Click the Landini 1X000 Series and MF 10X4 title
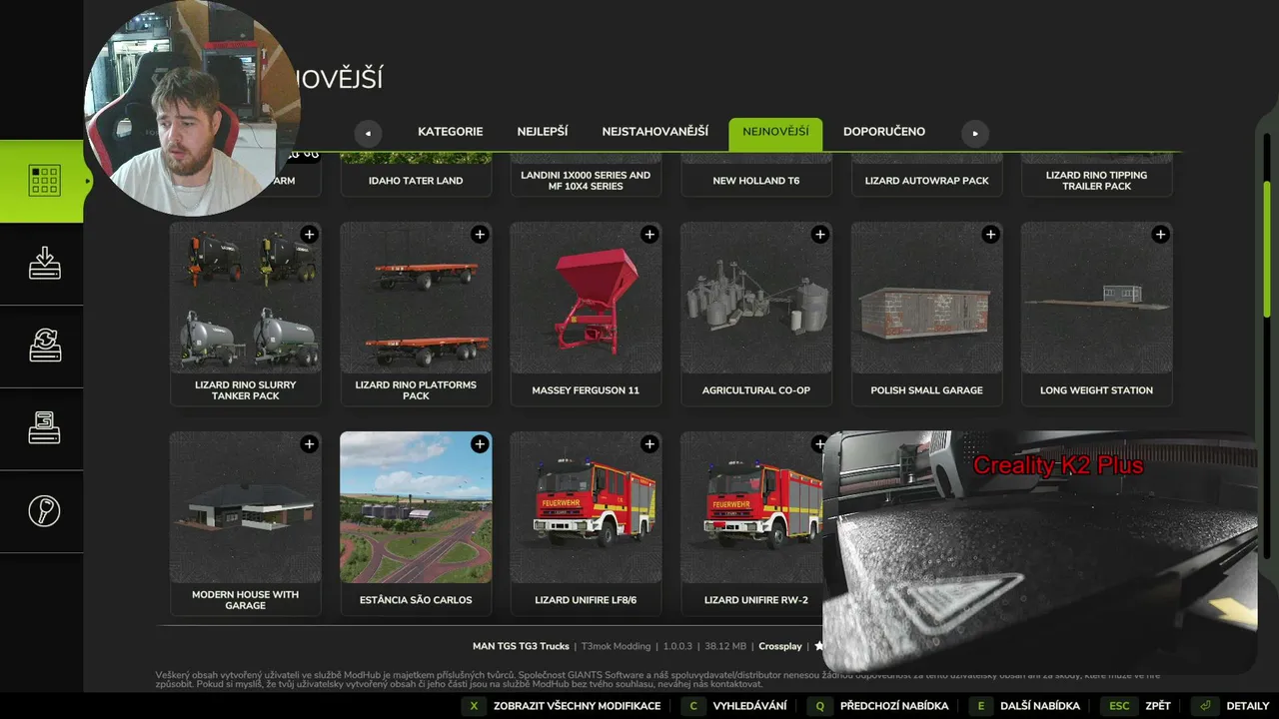This screenshot has height=719, width=1279. click(x=586, y=181)
